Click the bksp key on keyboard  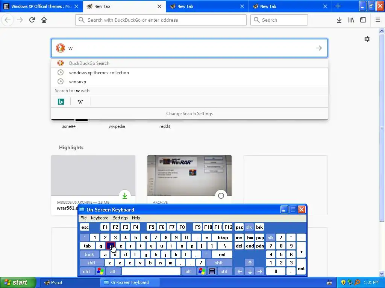coord(223,237)
